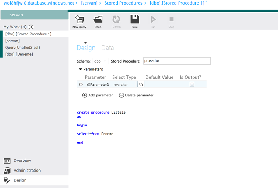This screenshot has width=278, height=188.
Task: Go to Design section label in sidebar
Action: (x=20, y=180)
